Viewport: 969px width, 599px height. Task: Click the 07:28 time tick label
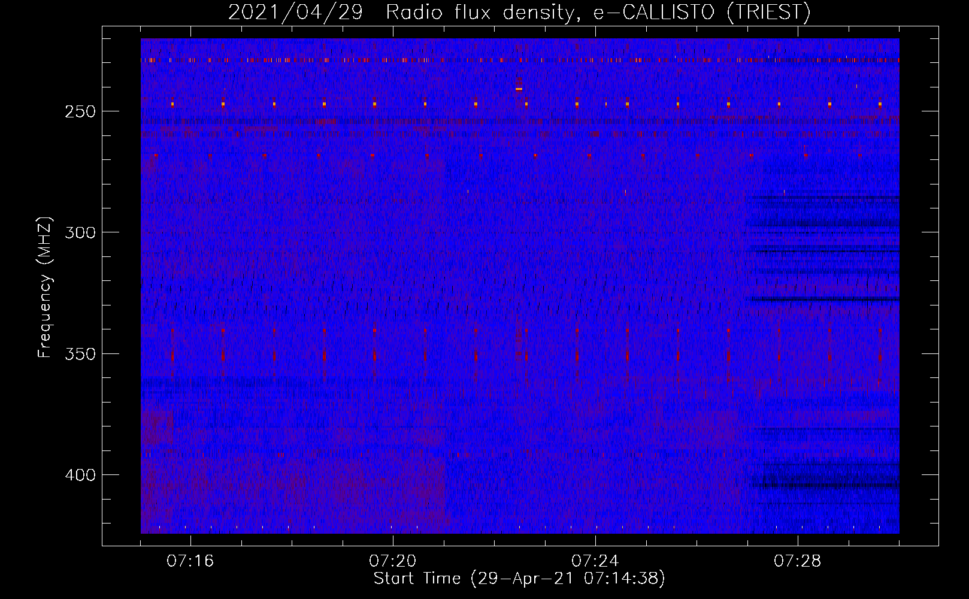coord(798,561)
